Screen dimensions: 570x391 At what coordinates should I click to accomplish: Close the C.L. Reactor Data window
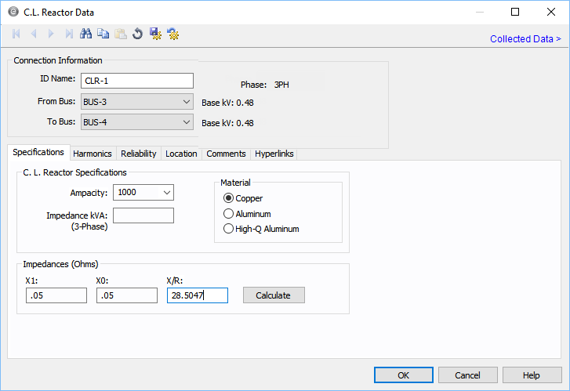(x=551, y=12)
